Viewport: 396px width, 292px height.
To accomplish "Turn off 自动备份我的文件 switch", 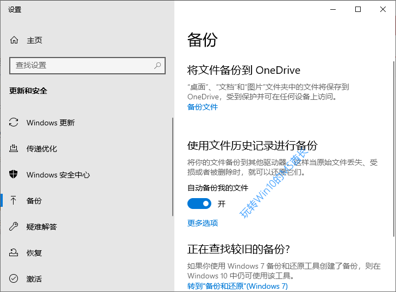I will tap(199, 204).
